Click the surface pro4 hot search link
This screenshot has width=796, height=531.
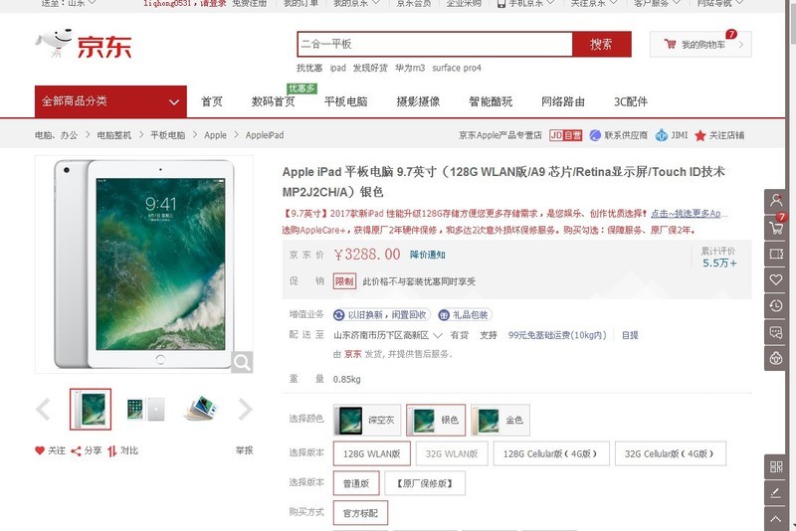pyautogui.click(x=457, y=68)
